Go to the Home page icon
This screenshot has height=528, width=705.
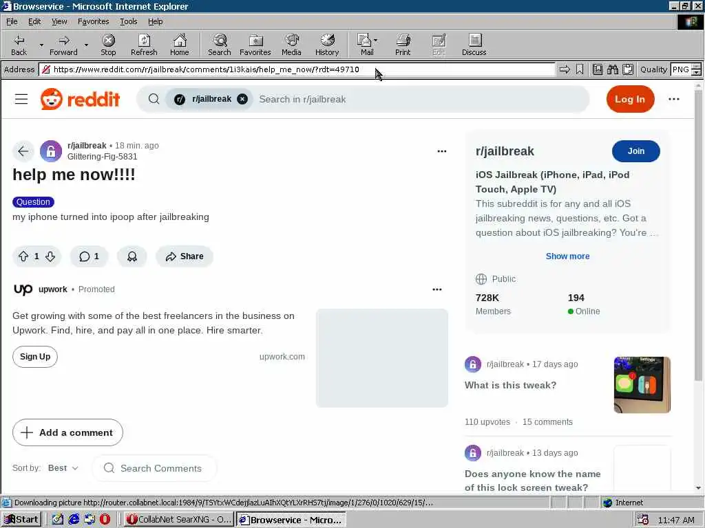pos(180,45)
